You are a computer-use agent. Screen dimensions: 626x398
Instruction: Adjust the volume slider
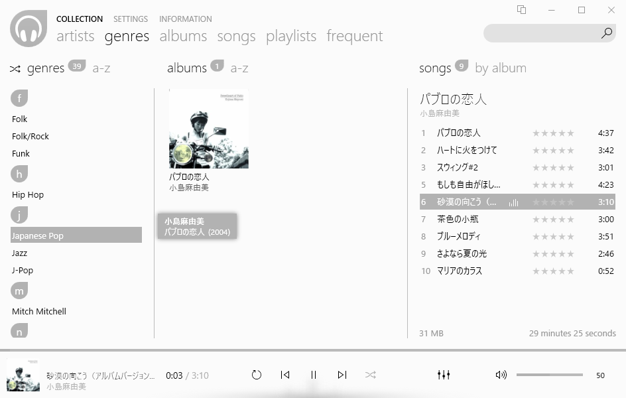[550, 375]
